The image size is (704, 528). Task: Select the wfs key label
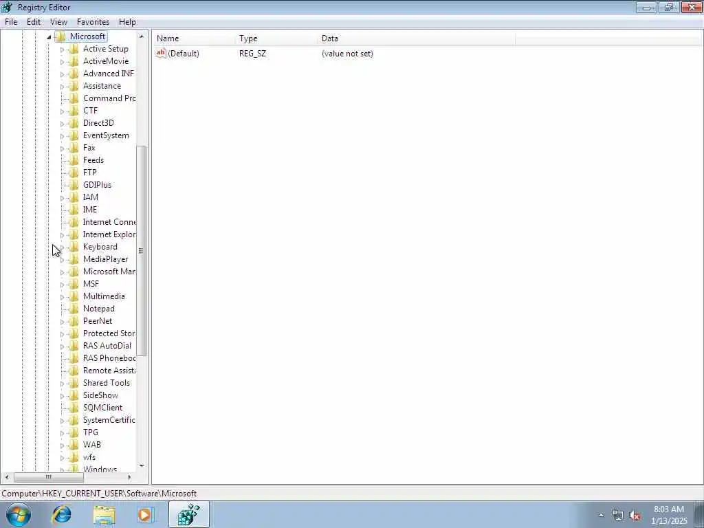89,457
